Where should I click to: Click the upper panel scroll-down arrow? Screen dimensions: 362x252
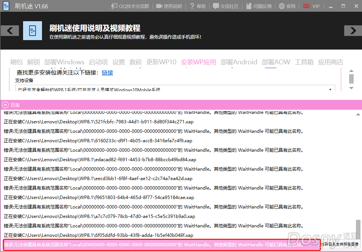pyautogui.click(x=351, y=88)
